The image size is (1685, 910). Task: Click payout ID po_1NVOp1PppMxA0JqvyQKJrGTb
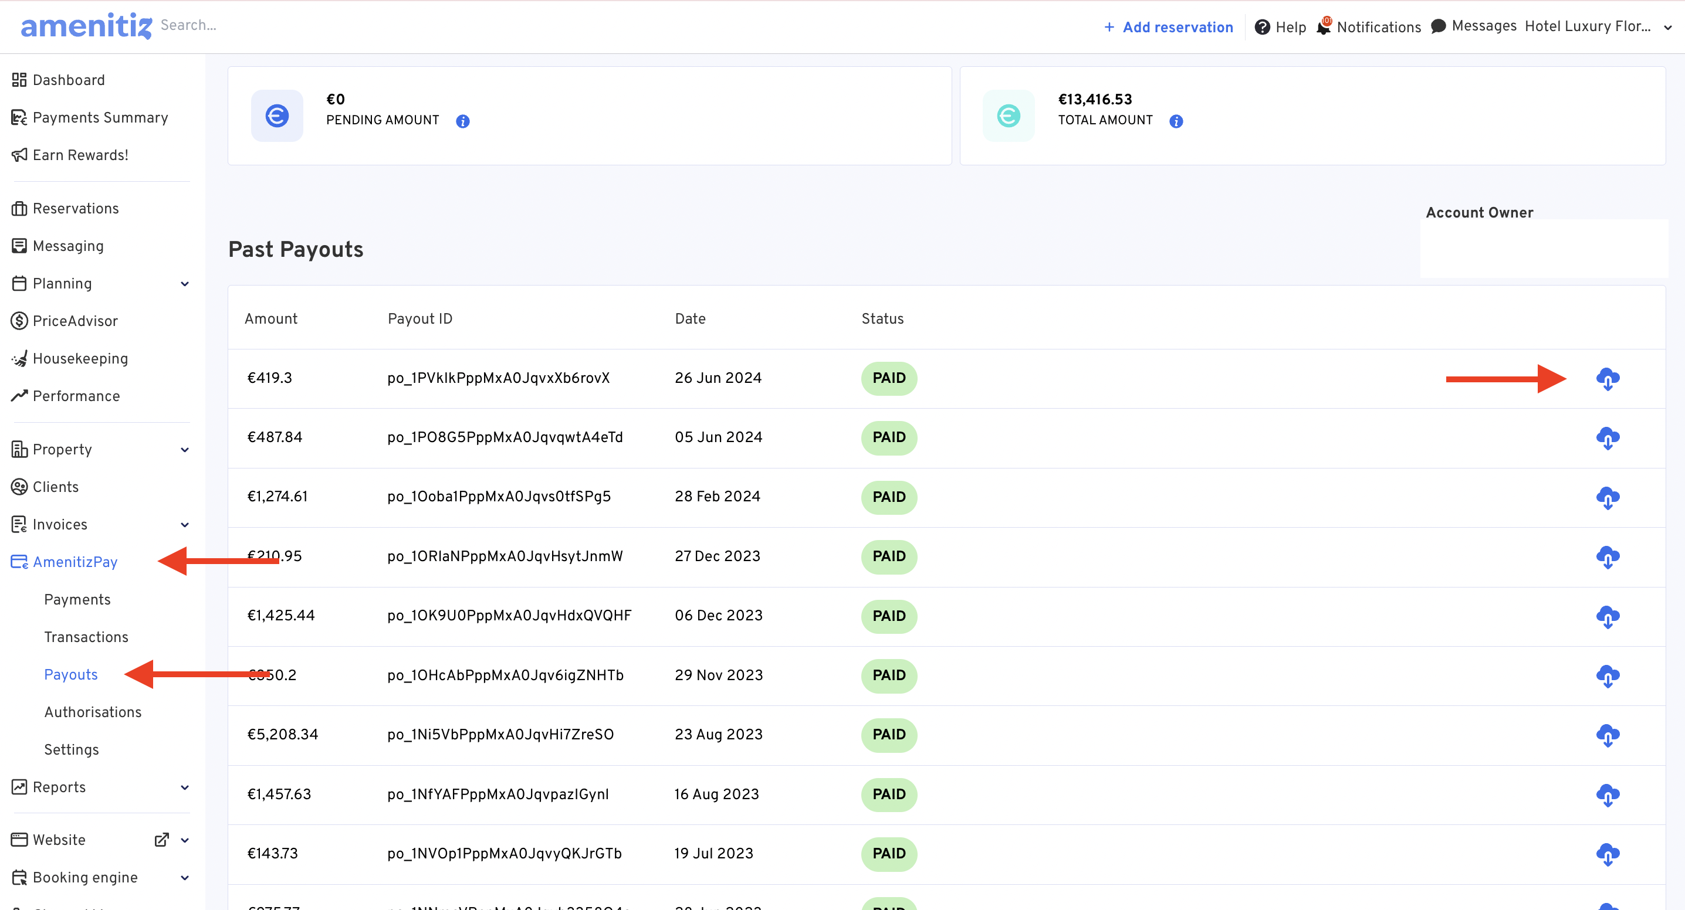(x=505, y=854)
